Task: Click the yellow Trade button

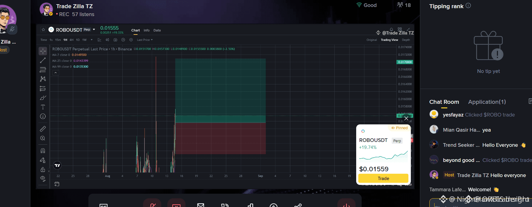Action: tap(383, 178)
